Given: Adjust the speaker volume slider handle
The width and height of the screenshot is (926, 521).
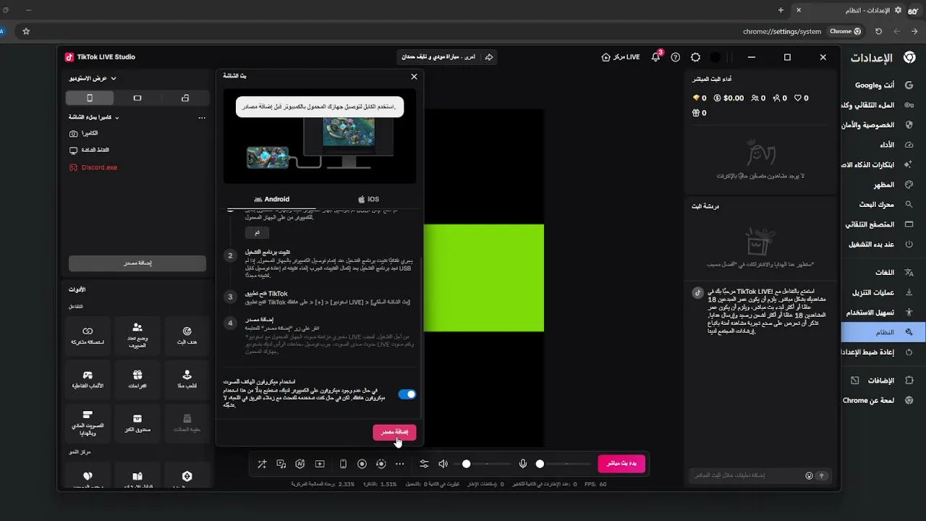Looking at the screenshot, I should tap(467, 464).
